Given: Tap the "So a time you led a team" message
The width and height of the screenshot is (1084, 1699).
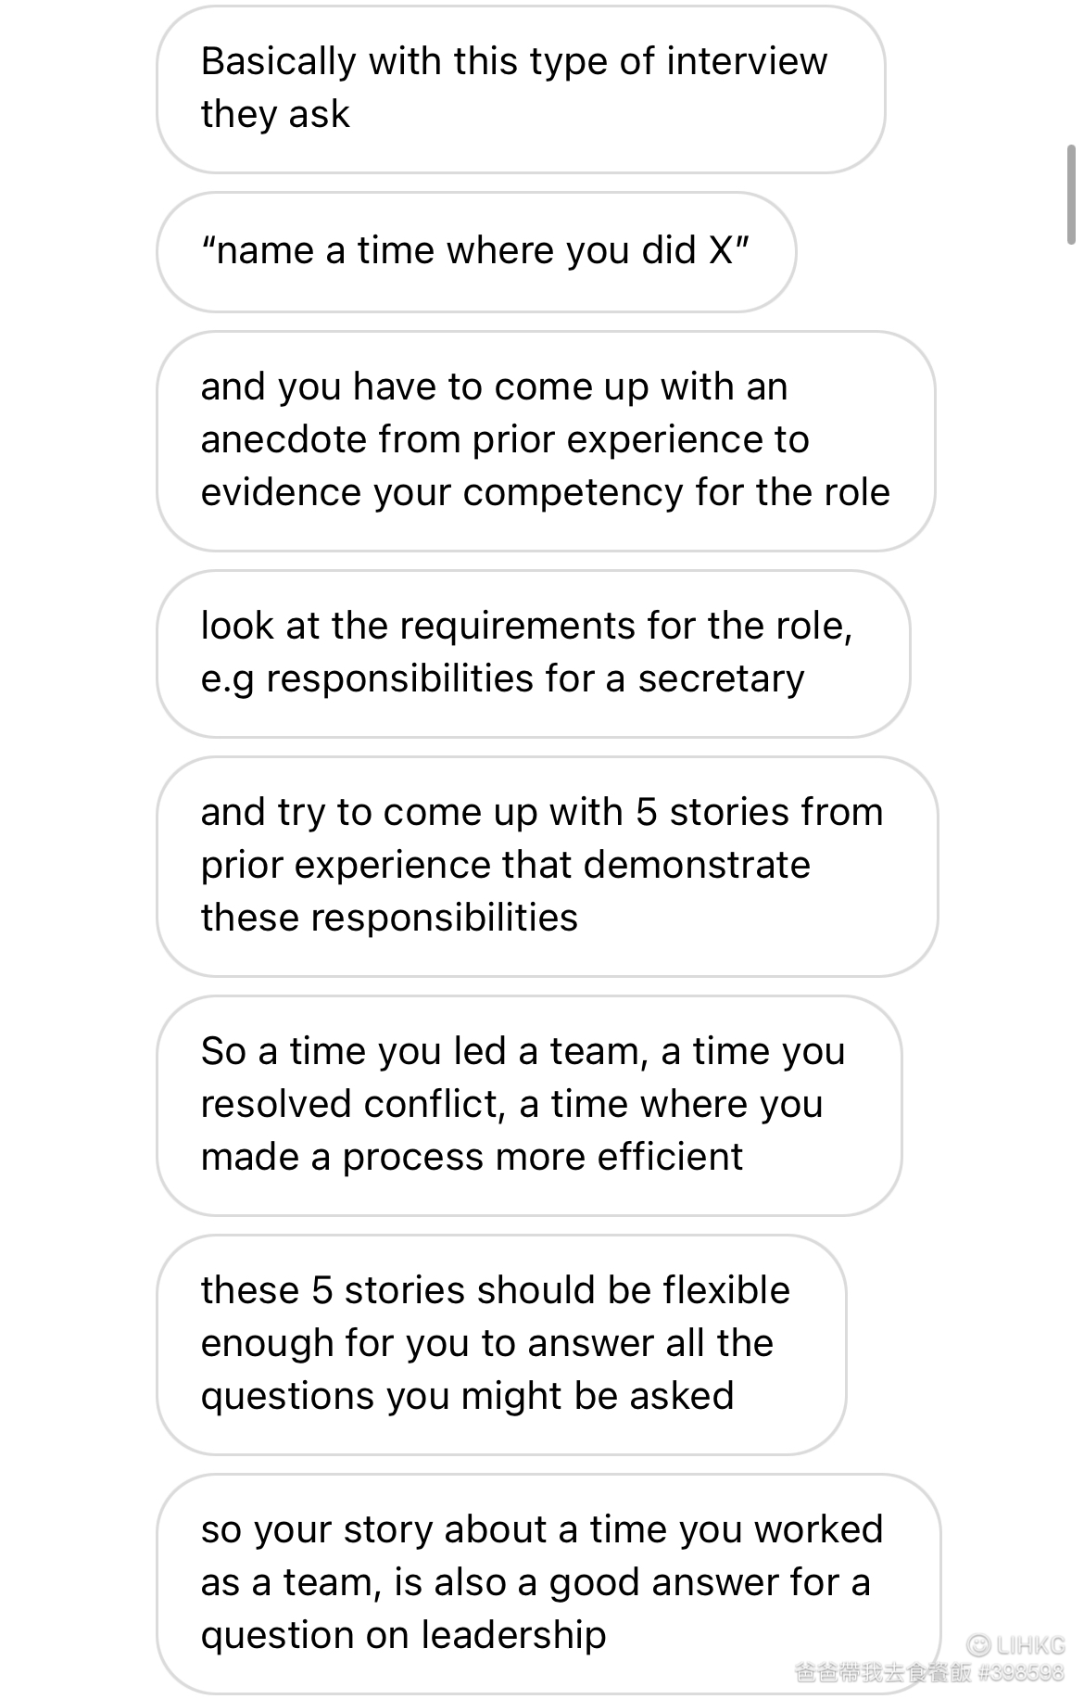Looking at the screenshot, I should [529, 1105].
